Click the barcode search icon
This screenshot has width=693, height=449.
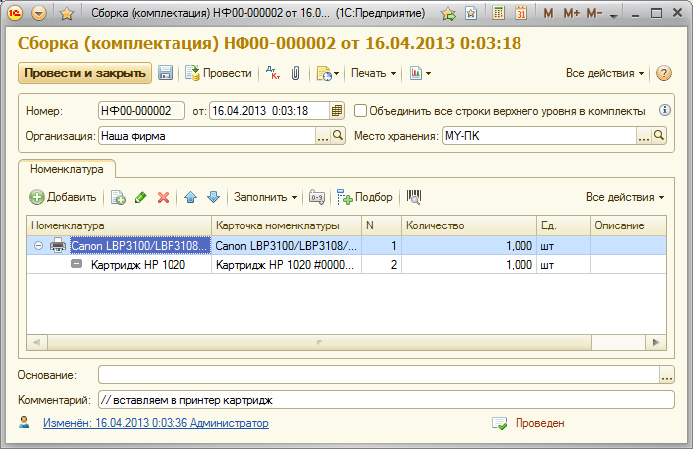(x=414, y=197)
